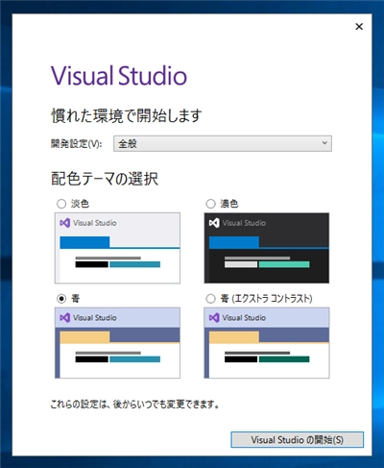Click the これらの設定は、後からいつでも変更できます text
This screenshot has height=468, width=384.
(134, 405)
